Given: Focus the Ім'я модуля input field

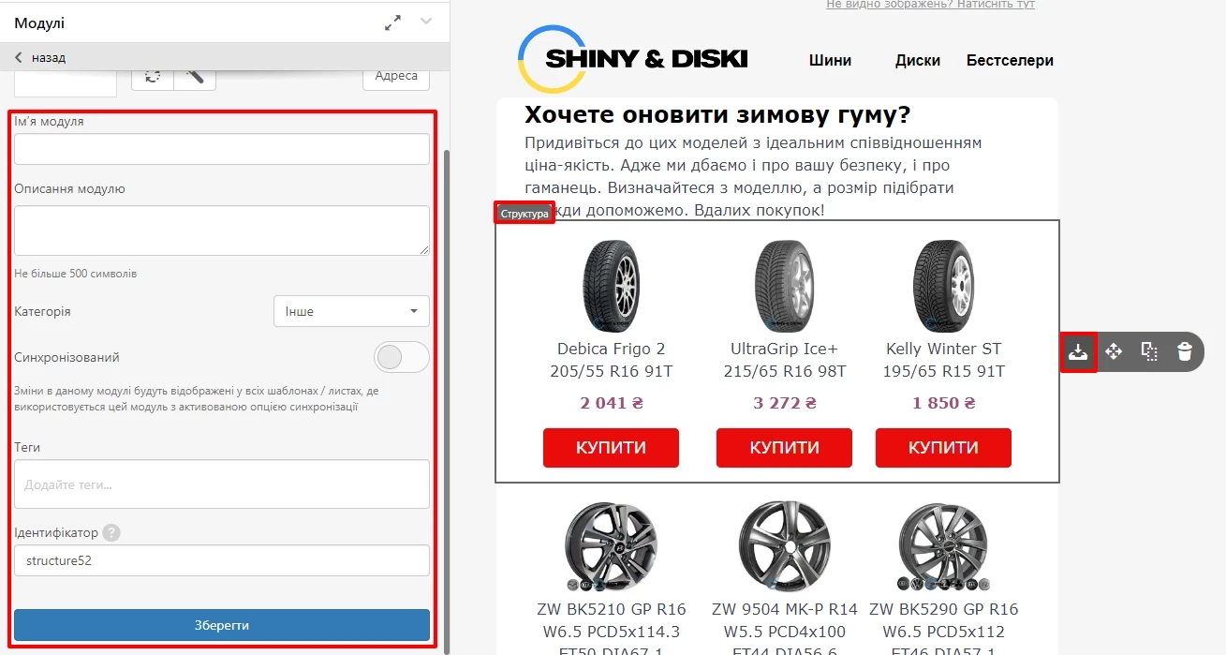Looking at the screenshot, I should pyautogui.click(x=222, y=149).
